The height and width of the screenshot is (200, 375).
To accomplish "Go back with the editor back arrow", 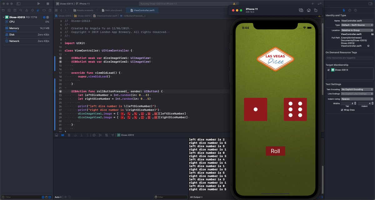I will (61, 10).
